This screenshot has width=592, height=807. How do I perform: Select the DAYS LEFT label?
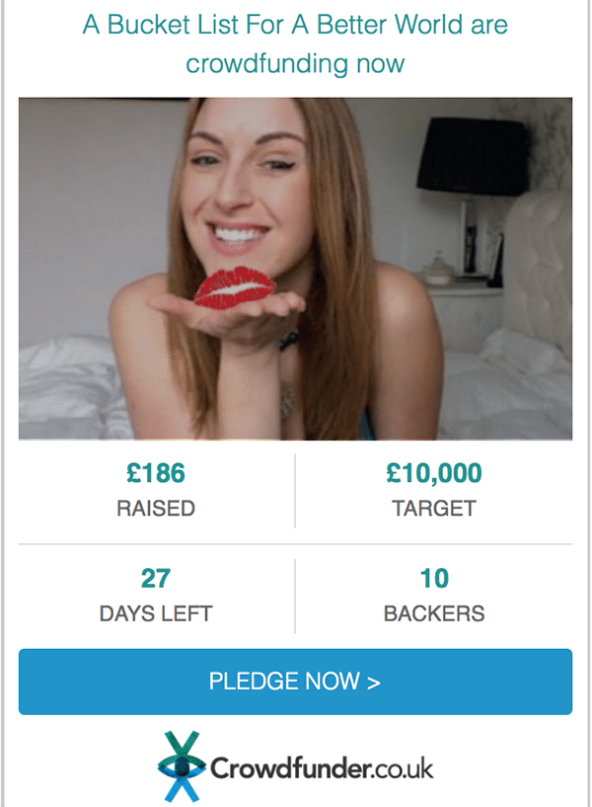(x=156, y=613)
